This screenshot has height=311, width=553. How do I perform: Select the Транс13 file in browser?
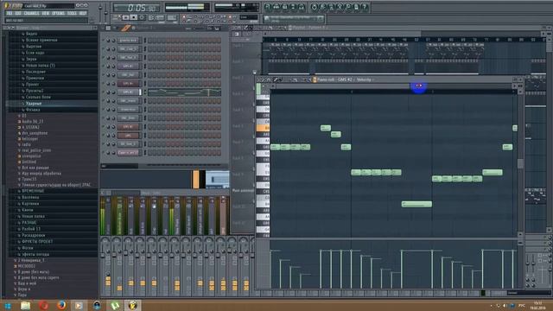pos(28,179)
